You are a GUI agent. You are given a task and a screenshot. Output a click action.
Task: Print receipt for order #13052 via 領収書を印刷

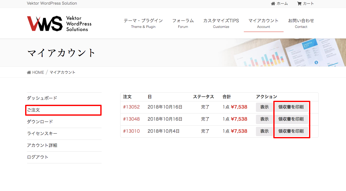click(x=291, y=107)
